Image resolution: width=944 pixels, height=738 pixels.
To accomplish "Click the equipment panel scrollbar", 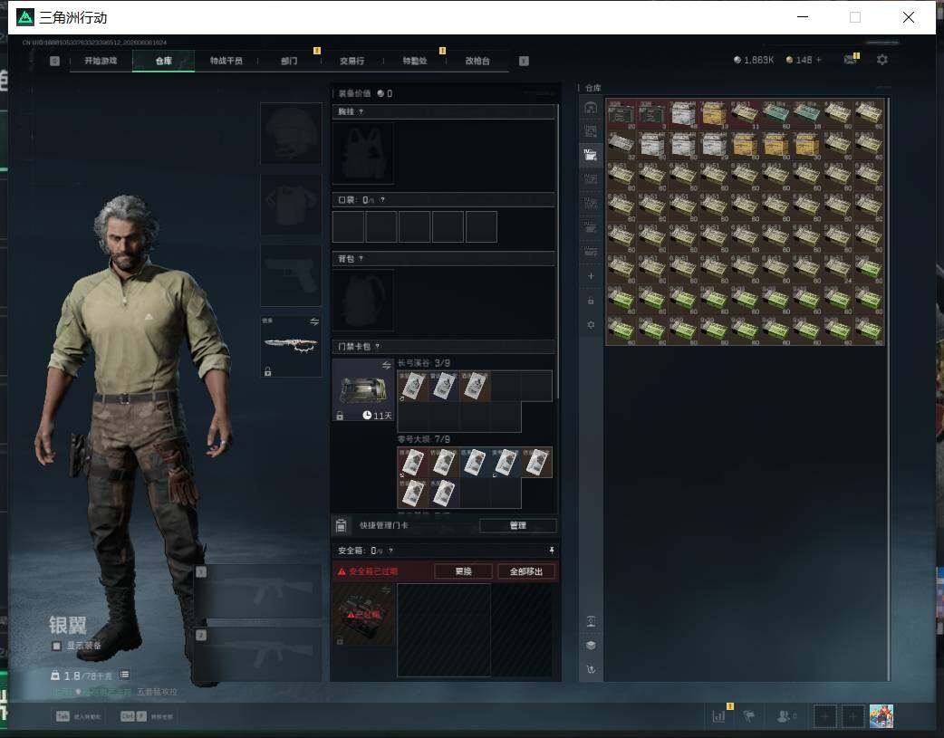I will pos(558,251).
